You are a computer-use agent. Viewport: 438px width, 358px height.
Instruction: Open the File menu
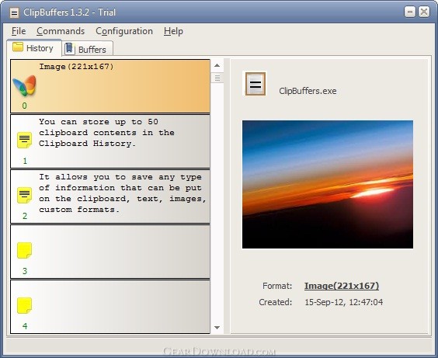19,31
